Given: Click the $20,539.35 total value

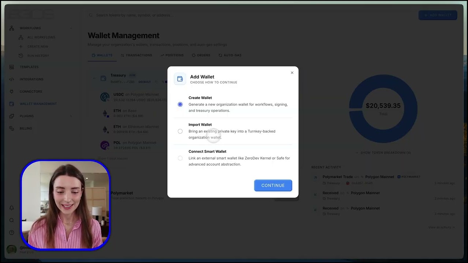Looking at the screenshot, I should coord(383,106).
